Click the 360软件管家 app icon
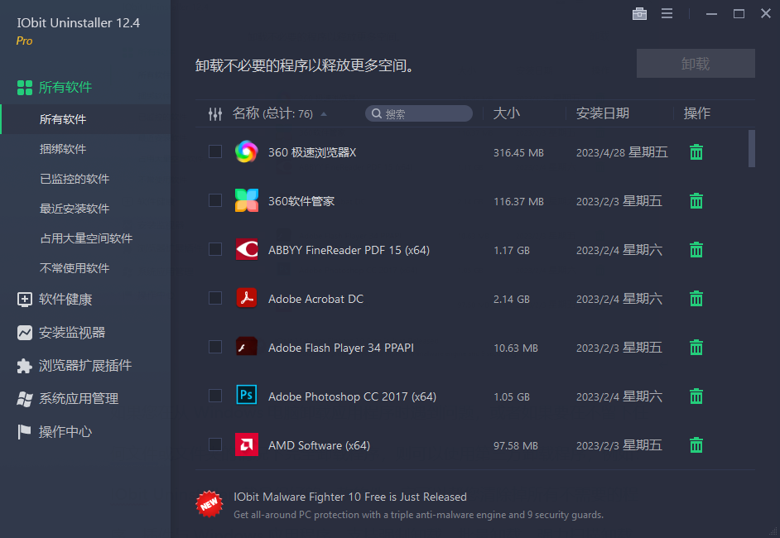The height and width of the screenshot is (538, 780). (246, 200)
